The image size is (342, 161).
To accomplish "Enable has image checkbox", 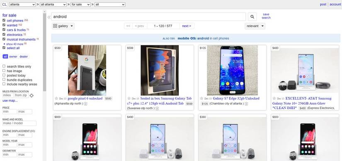I will 4,71.
